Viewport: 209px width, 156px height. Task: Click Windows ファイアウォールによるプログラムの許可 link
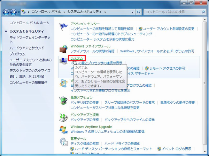coord(157,51)
